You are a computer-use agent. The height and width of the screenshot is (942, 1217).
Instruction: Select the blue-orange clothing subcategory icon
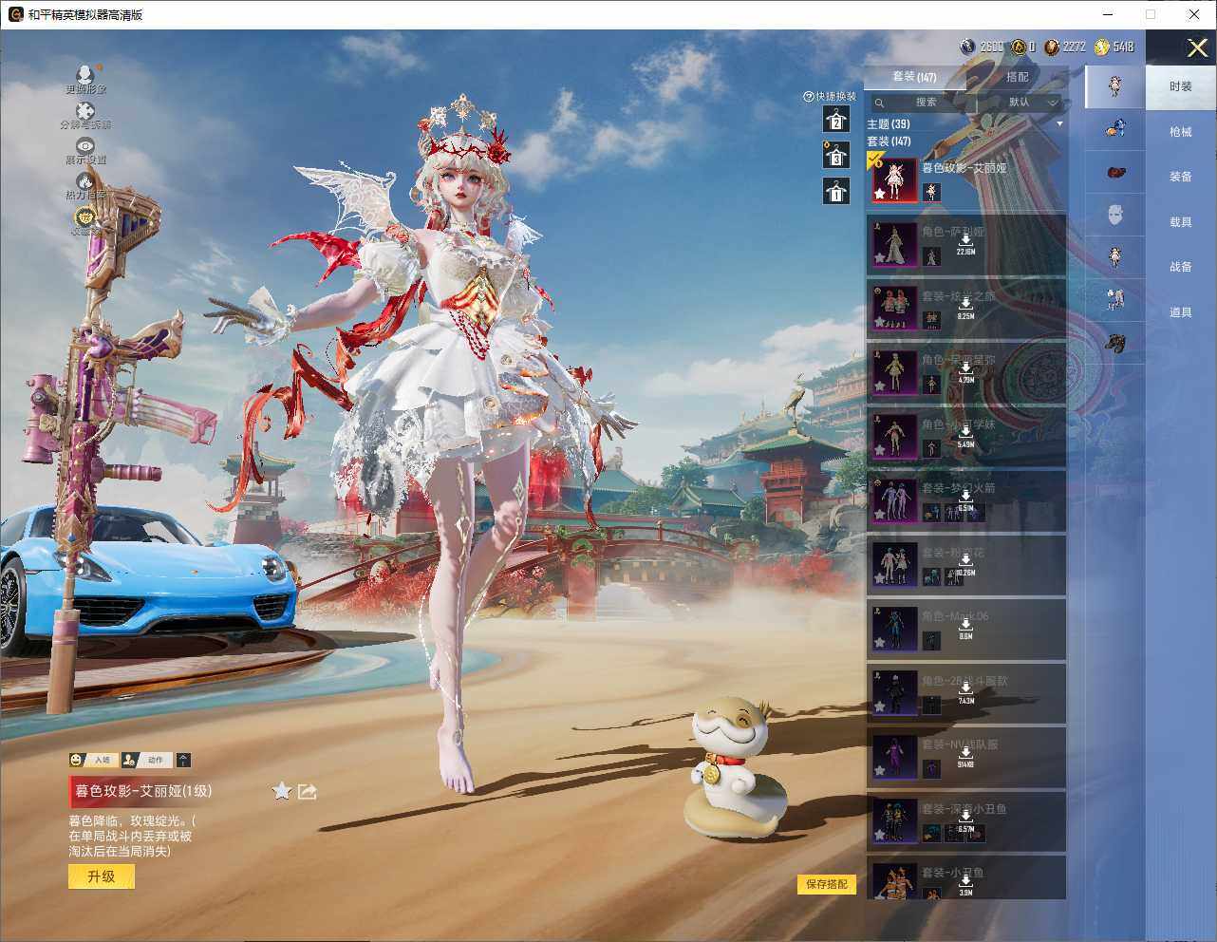coord(1115,128)
